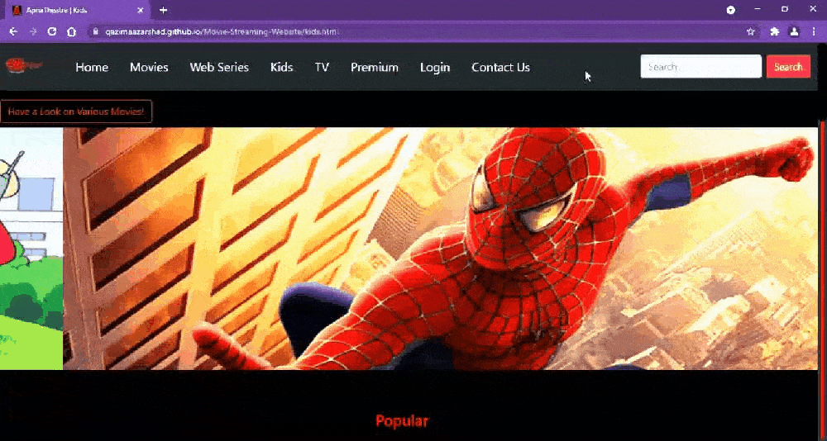Select Kids in the navbar
The width and height of the screenshot is (827, 441).
[282, 68]
